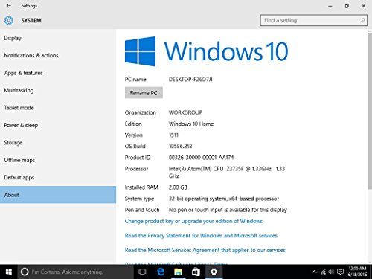Close the Settings window
372x279 pixels.
coord(364,6)
